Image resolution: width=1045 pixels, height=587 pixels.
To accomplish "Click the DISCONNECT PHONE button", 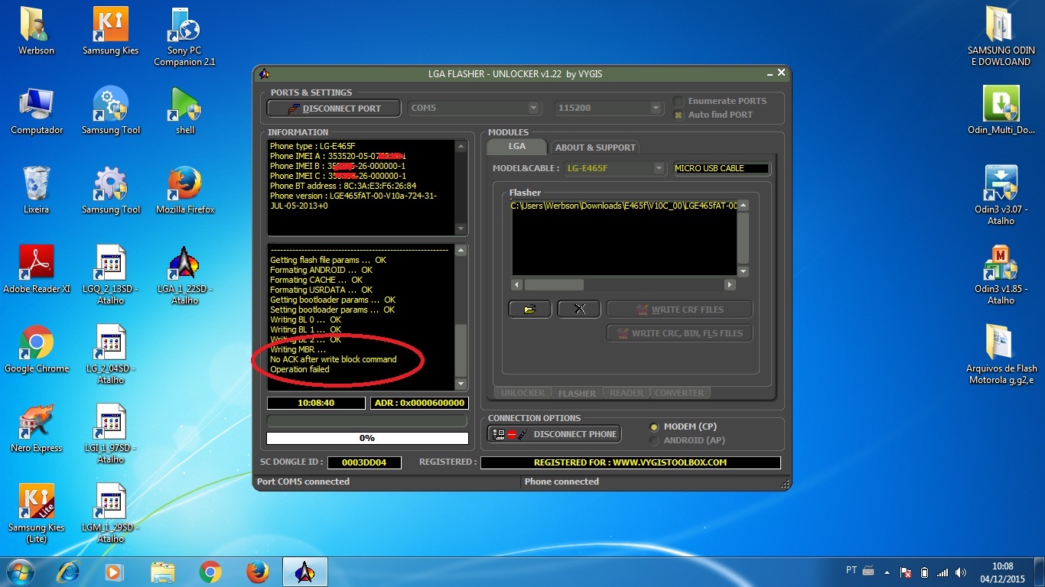I will tap(554, 434).
